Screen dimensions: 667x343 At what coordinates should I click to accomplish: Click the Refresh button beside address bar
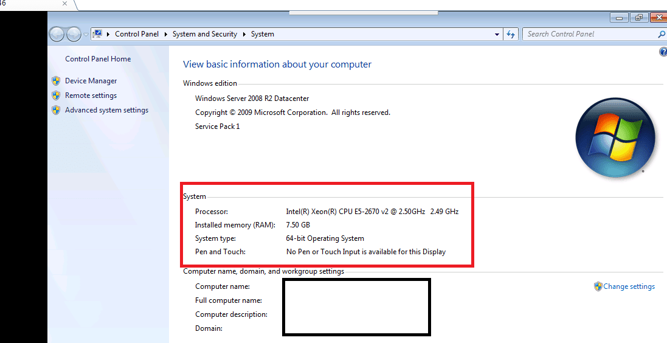click(x=511, y=35)
